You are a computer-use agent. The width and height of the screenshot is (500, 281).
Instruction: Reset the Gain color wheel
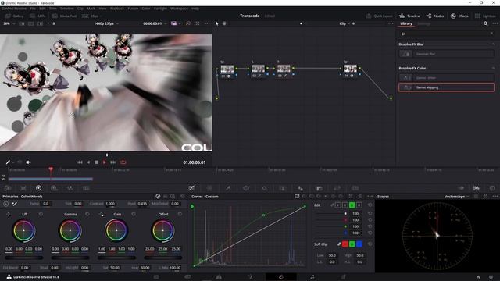coord(134,215)
